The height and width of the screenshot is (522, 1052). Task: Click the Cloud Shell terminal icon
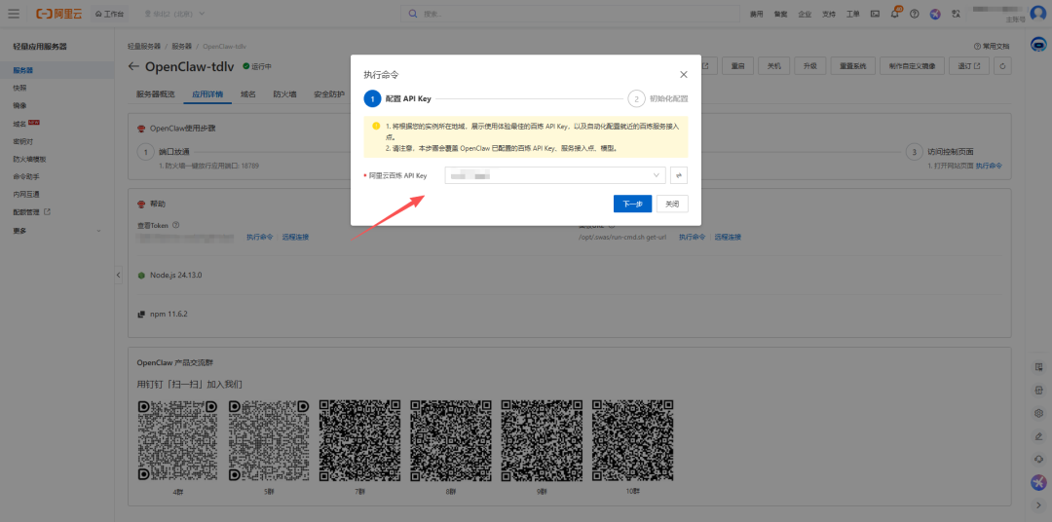[875, 14]
